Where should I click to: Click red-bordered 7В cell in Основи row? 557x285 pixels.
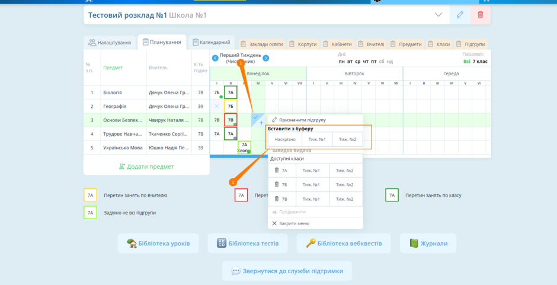coord(231,120)
